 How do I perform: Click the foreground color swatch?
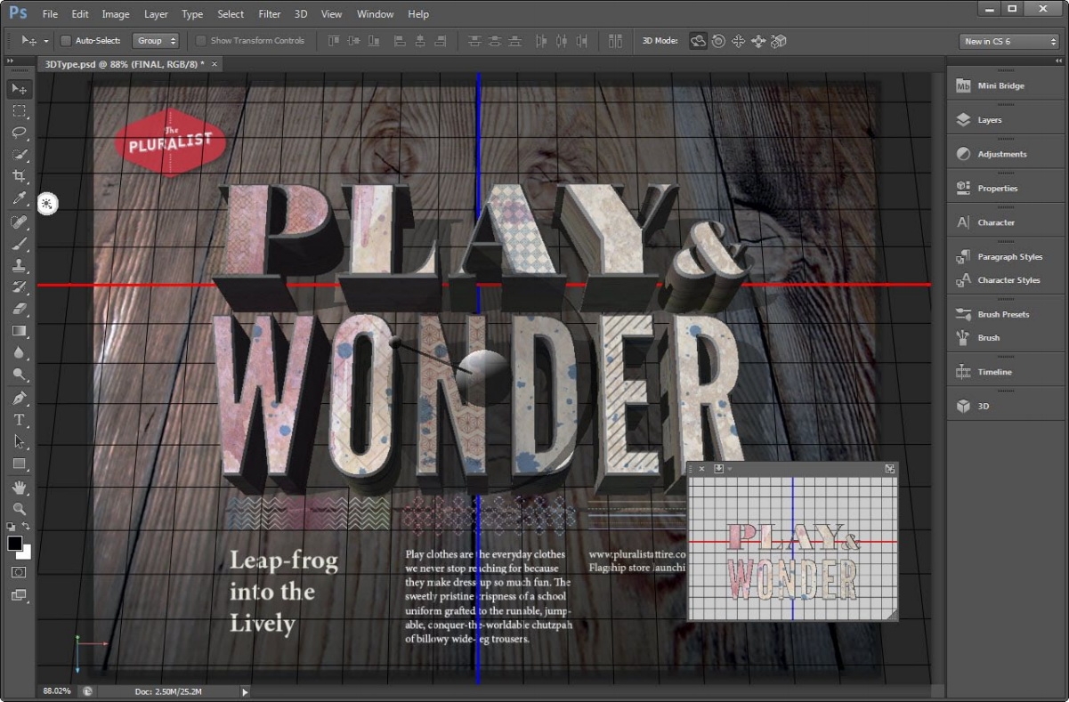pos(15,543)
